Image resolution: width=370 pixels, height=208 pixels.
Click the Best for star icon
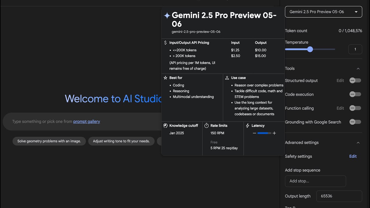coord(165,78)
